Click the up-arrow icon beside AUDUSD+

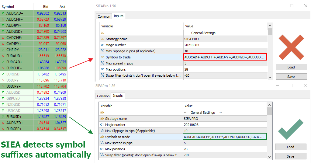[3, 31]
